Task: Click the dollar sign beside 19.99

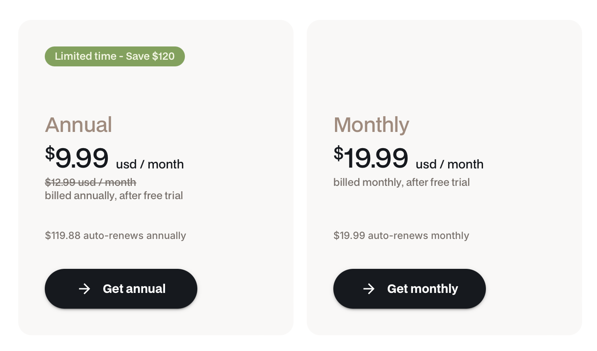Action: click(x=338, y=153)
